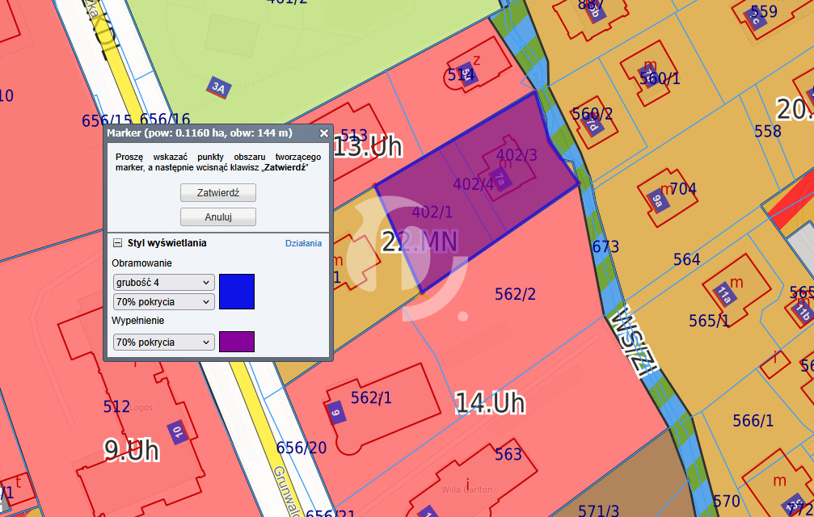Click parcel 562/2 on the map

[515, 295]
